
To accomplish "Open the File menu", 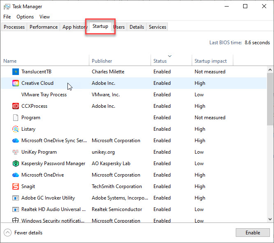I will [x=7, y=17].
